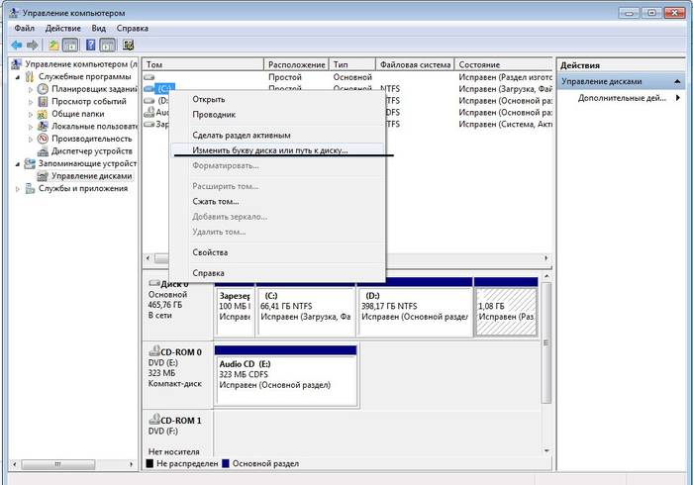Choose Изменить букву диска или путь

pyautogui.click(x=270, y=149)
